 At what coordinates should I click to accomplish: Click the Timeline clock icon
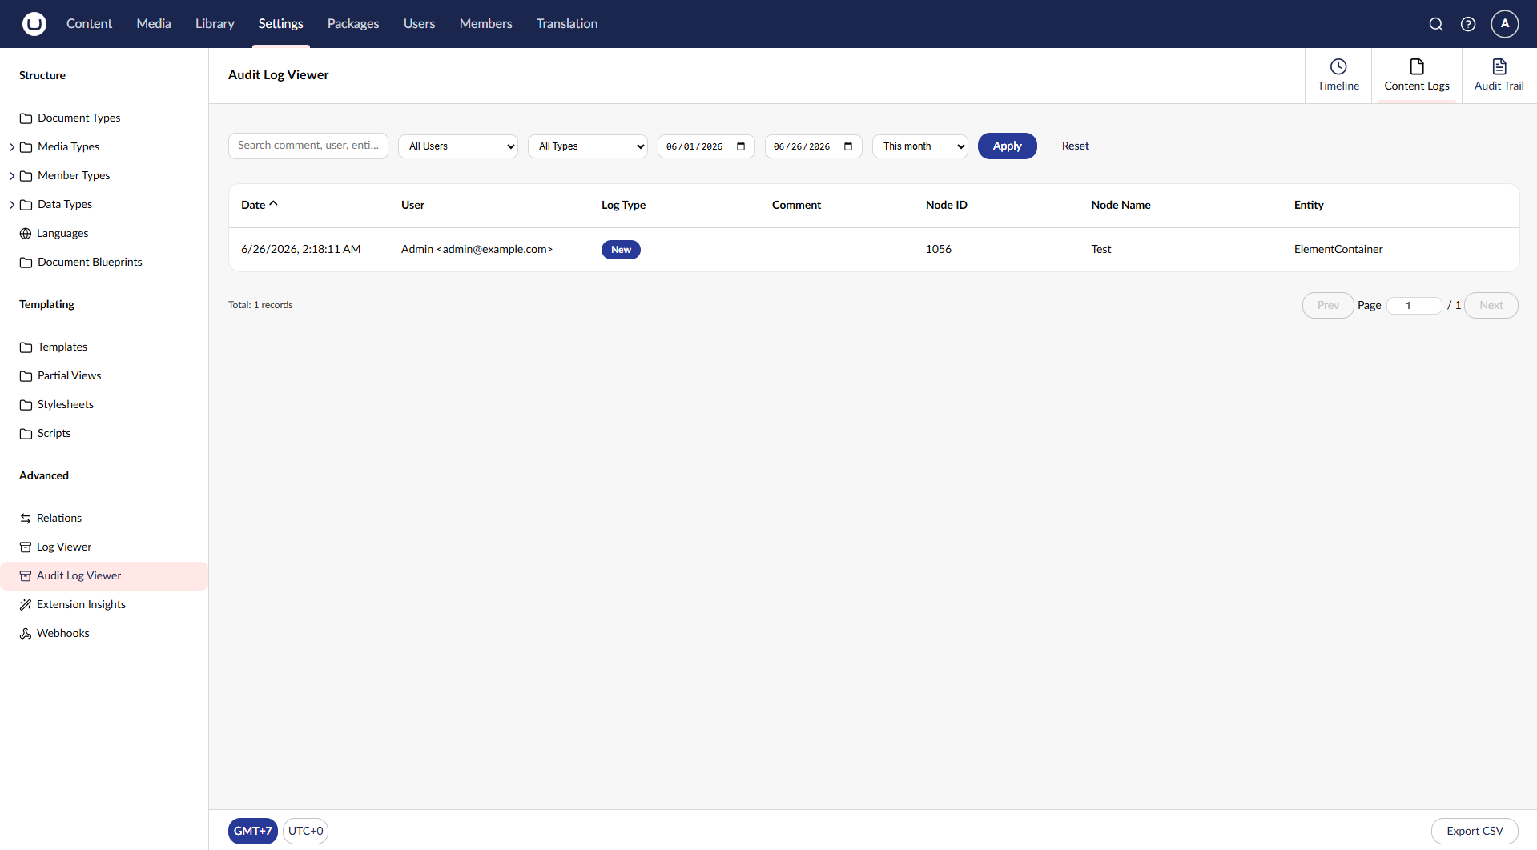tap(1338, 66)
